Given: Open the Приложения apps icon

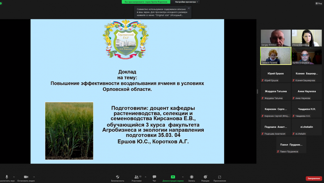Looking at the screenshot, I should 220,177.
